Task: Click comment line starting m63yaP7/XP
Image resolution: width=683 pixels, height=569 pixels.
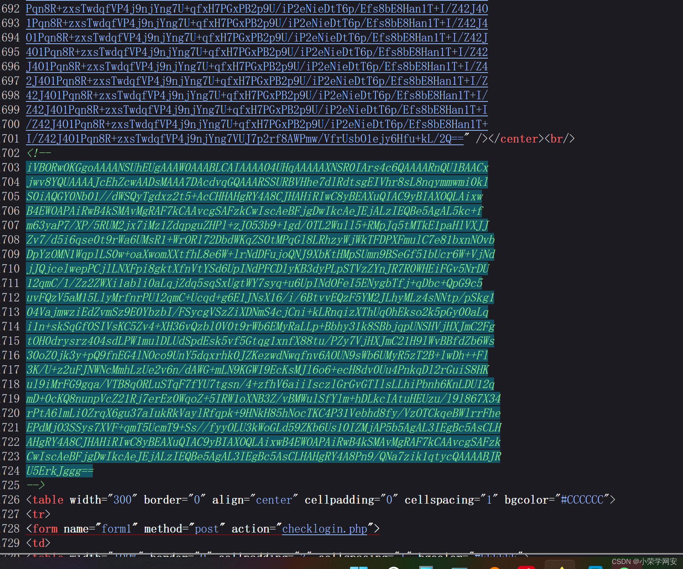Action: pos(257,225)
